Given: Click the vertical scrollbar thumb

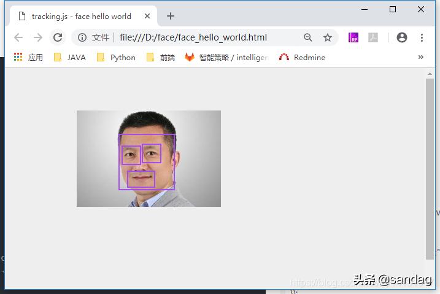Looking at the screenshot, I should (x=430, y=169).
